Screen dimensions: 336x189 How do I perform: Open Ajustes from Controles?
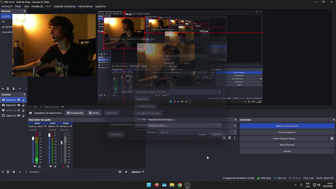[287, 151]
